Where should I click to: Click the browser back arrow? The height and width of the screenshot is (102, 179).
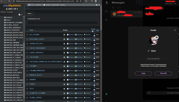click(2, 1)
